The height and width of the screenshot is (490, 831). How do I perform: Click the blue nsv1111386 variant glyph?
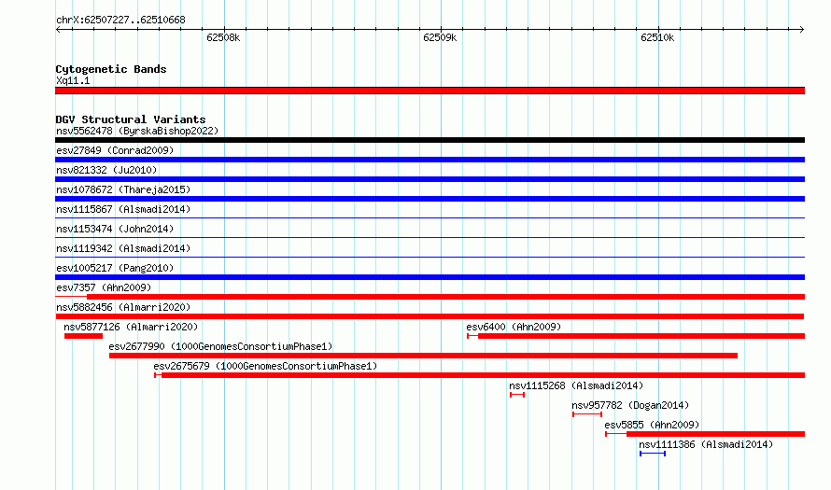click(653, 454)
